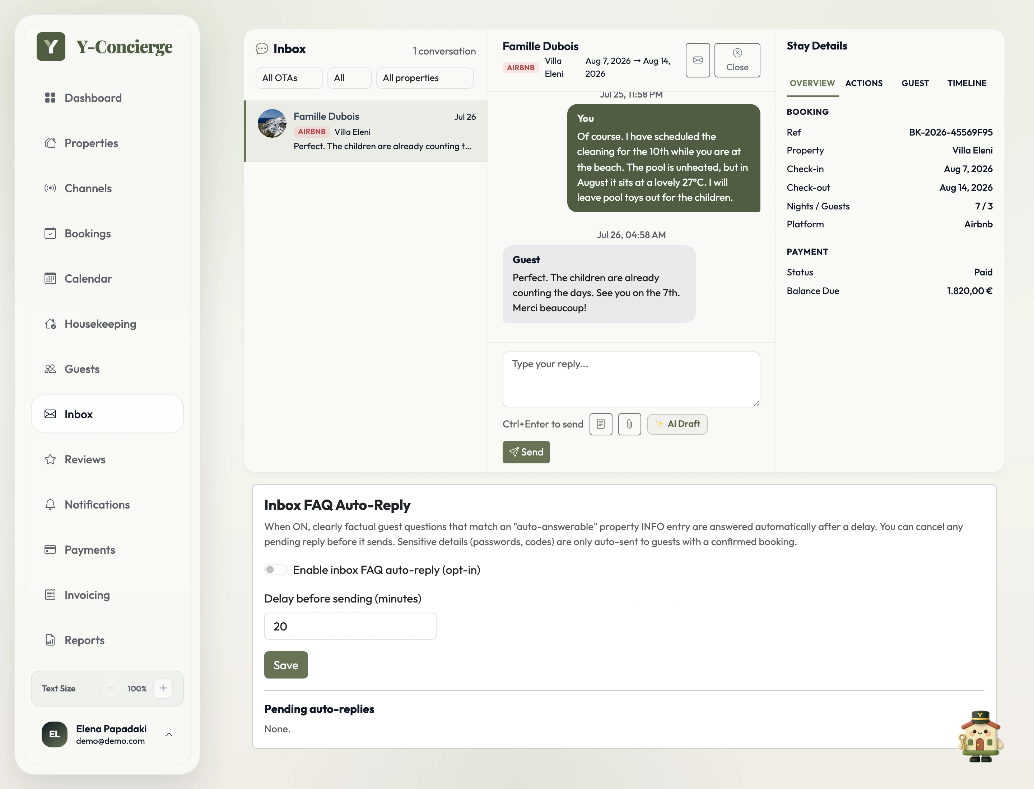1034x789 pixels.
Task: Click the Guests people icon
Action: [50, 369]
